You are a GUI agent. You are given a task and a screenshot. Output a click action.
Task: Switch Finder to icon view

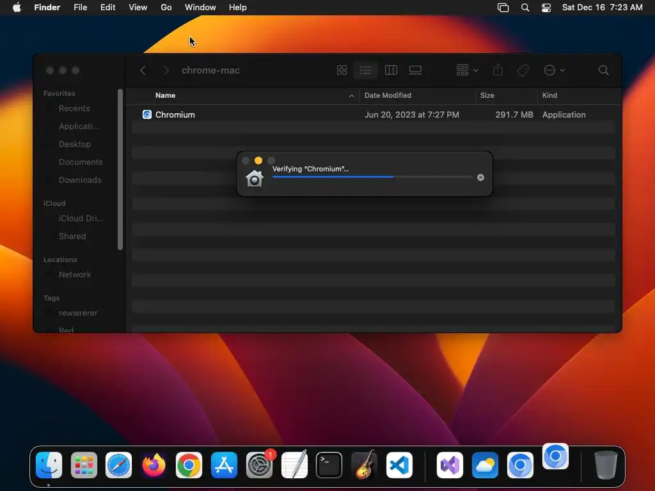342,70
